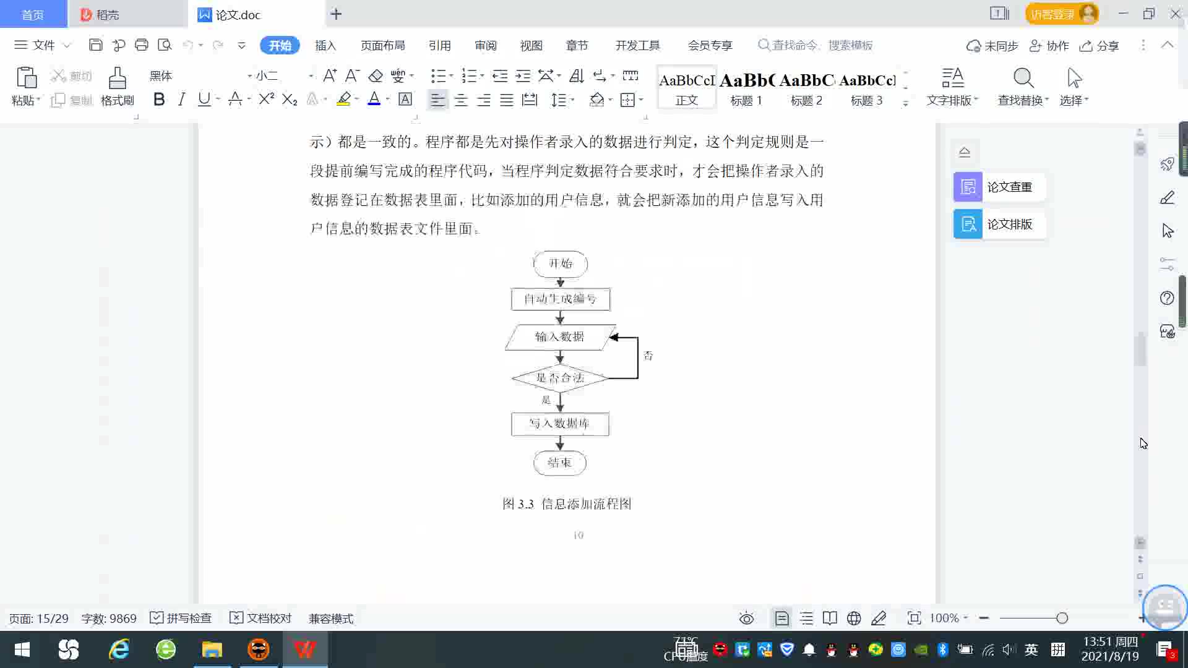
Task: Apply superscript formatting icon
Action: pos(266,100)
